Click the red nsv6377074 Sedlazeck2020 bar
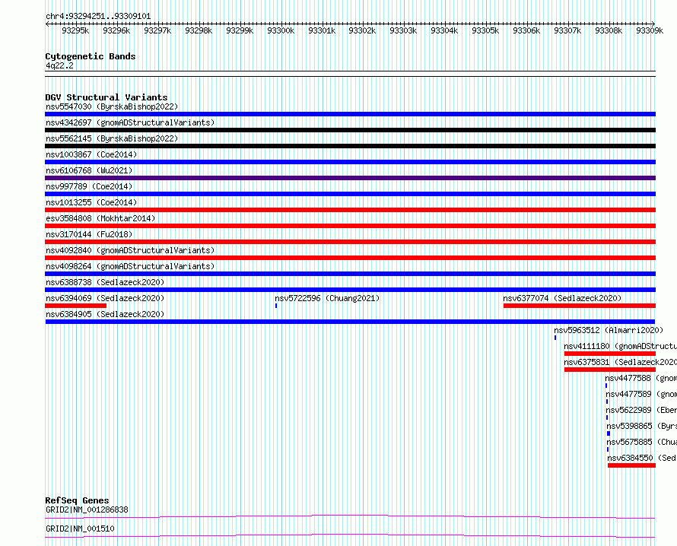Screen dimensions: 677x546 click(x=580, y=306)
